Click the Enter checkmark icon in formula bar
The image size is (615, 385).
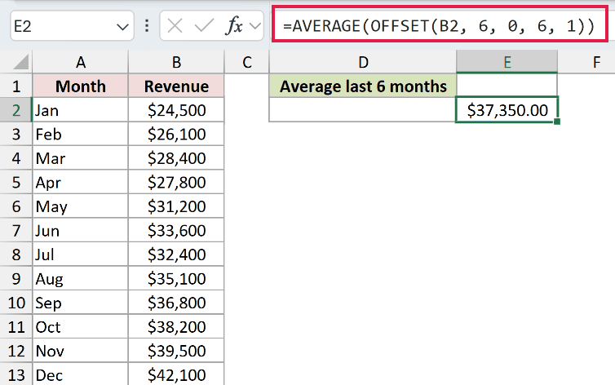tap(204, 26)
